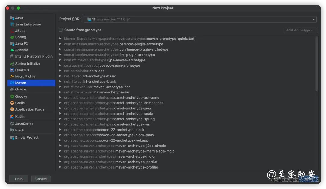
Task: Select cocoon-22-archetype-block-plain row
Action: (x=109, y=135)
